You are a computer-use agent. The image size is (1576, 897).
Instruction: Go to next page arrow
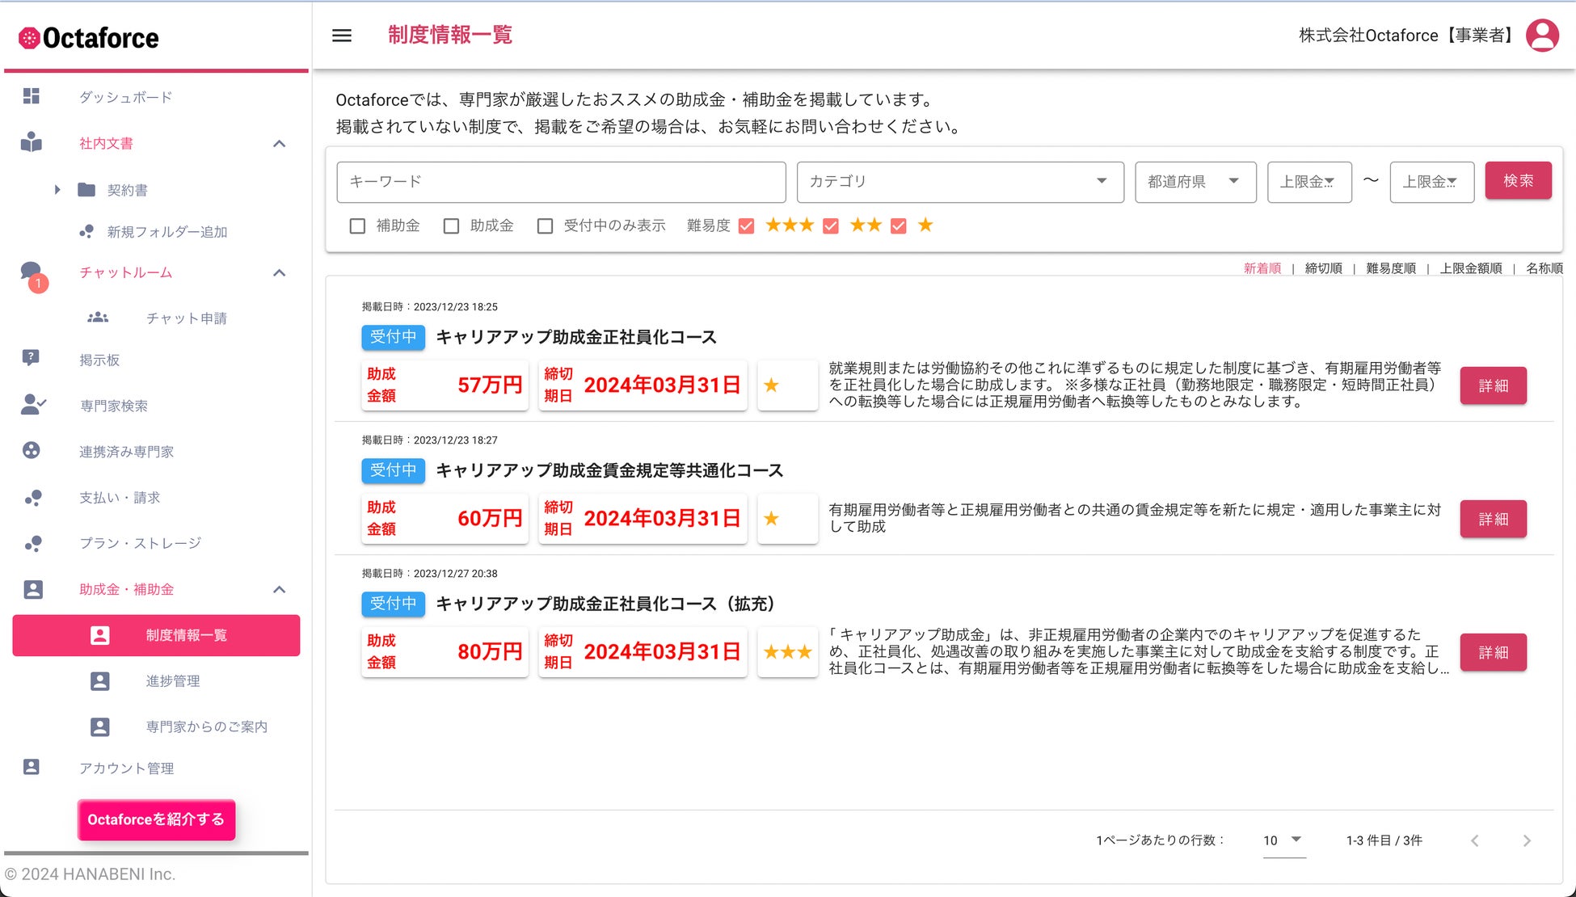tap(1526, 840)
